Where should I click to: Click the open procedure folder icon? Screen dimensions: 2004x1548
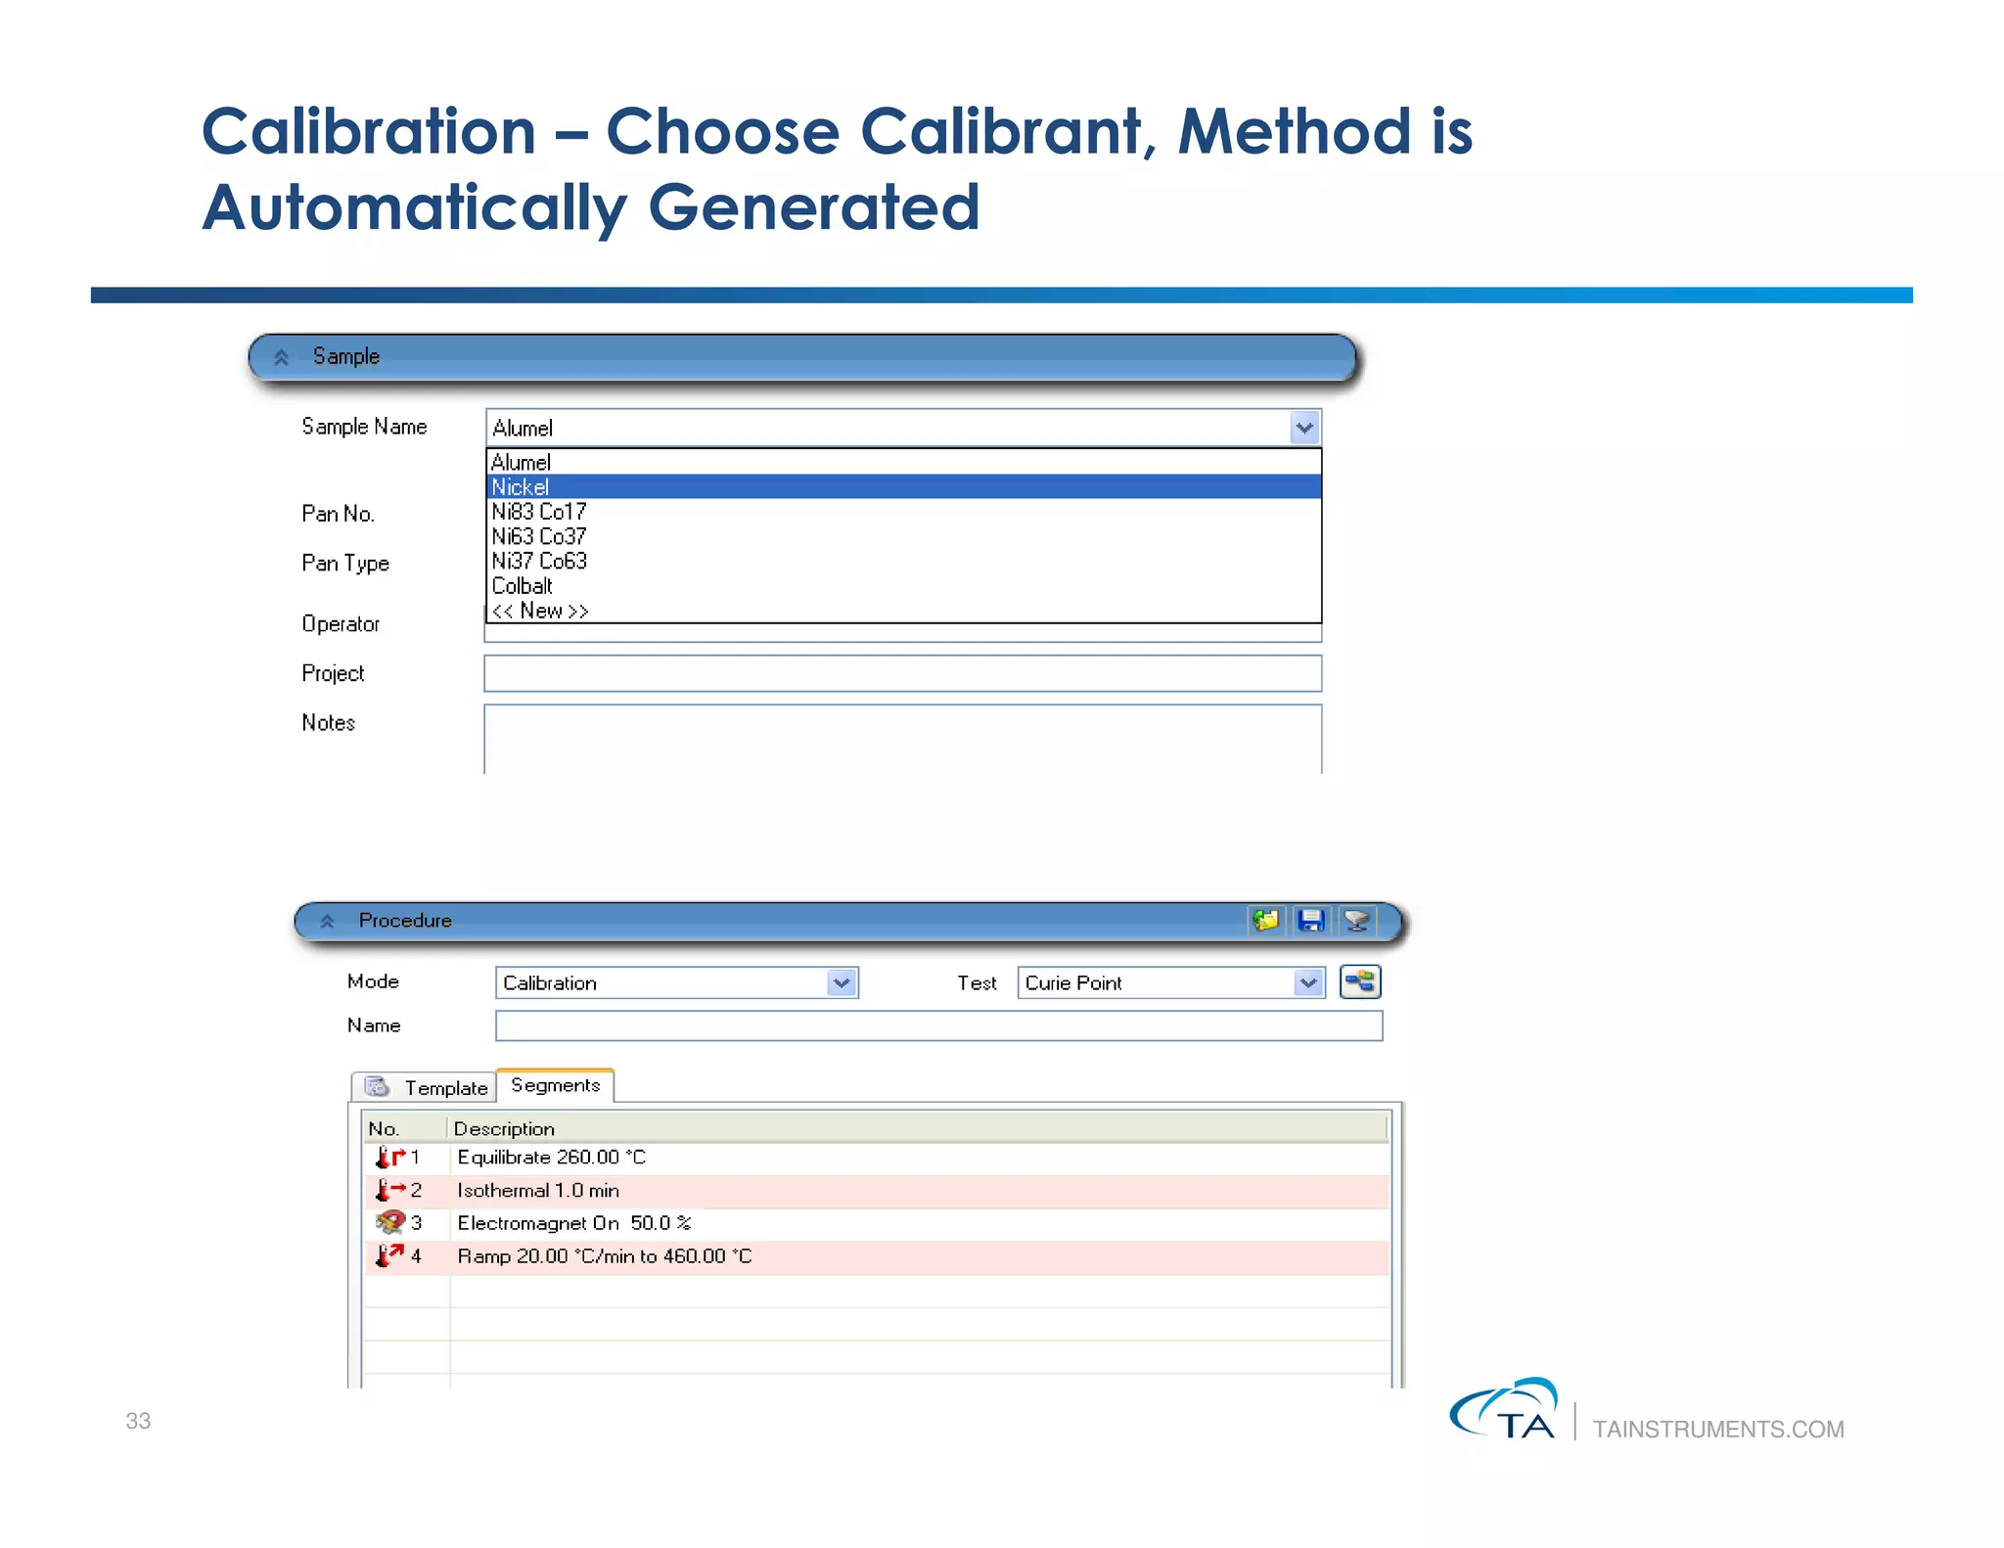click(1265, 920)
